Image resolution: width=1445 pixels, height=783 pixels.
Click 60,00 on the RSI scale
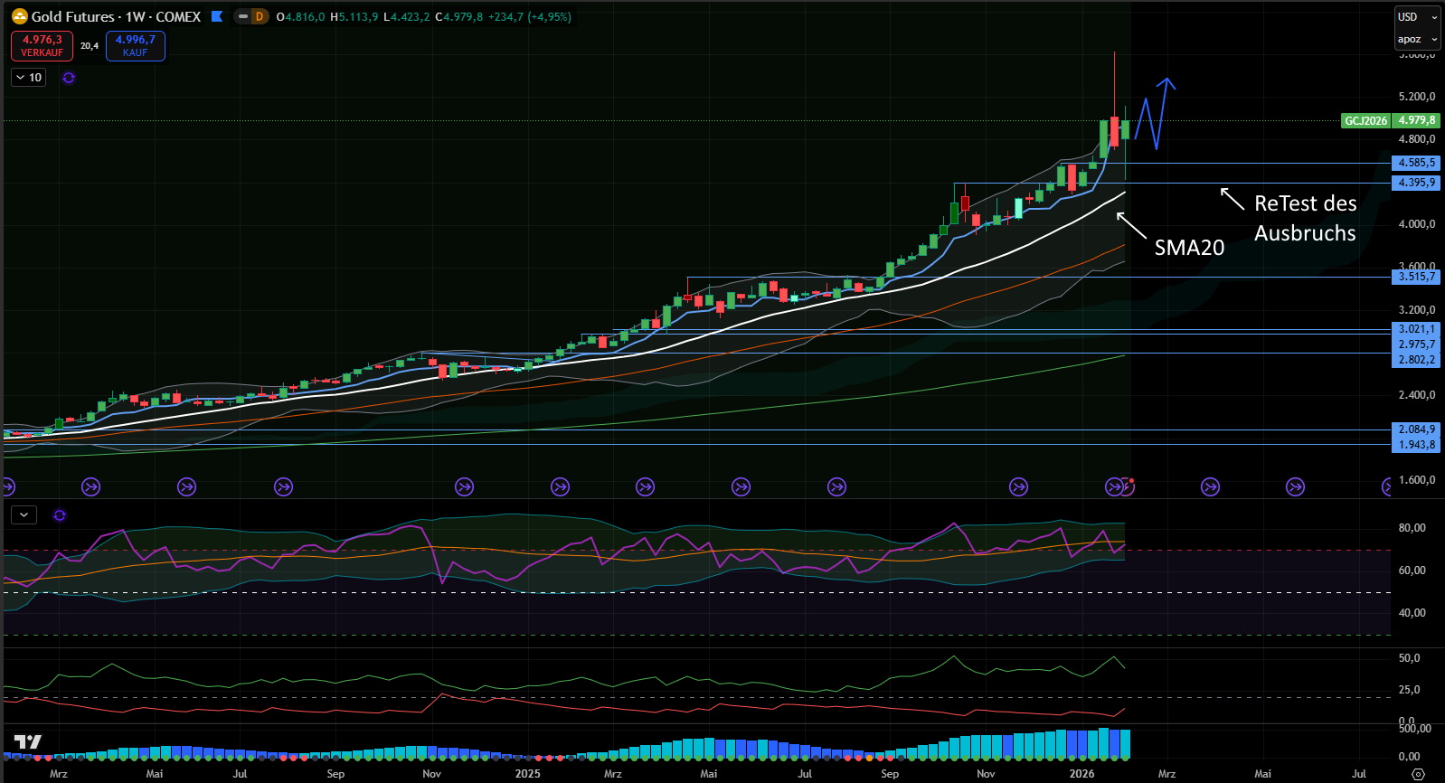(x=1412, y=571)
